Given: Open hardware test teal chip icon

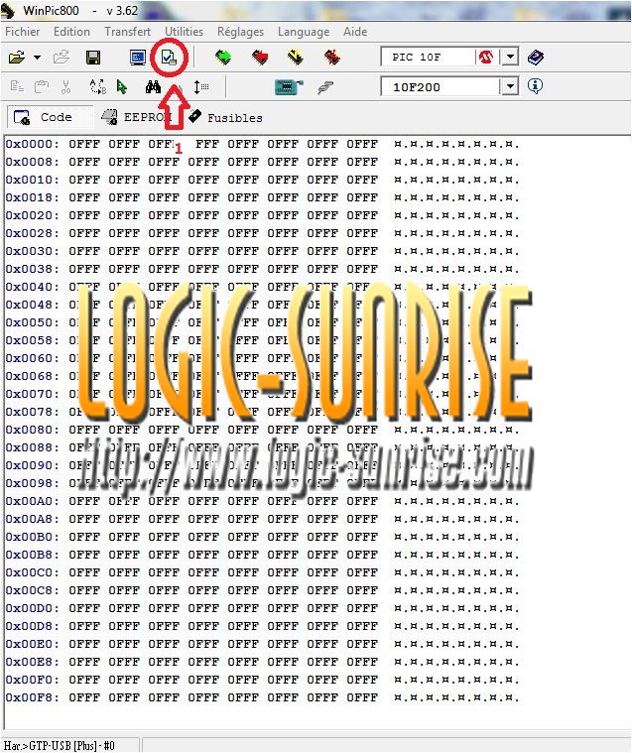Looking at the screenshot, I should [288, 87].
